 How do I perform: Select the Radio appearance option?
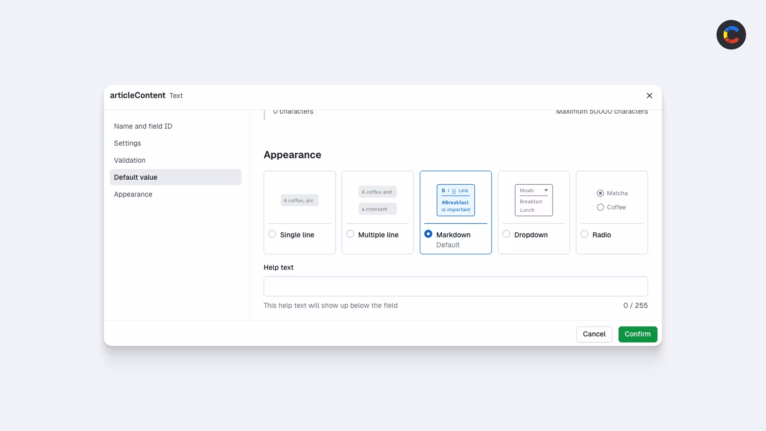coord(584,234)
